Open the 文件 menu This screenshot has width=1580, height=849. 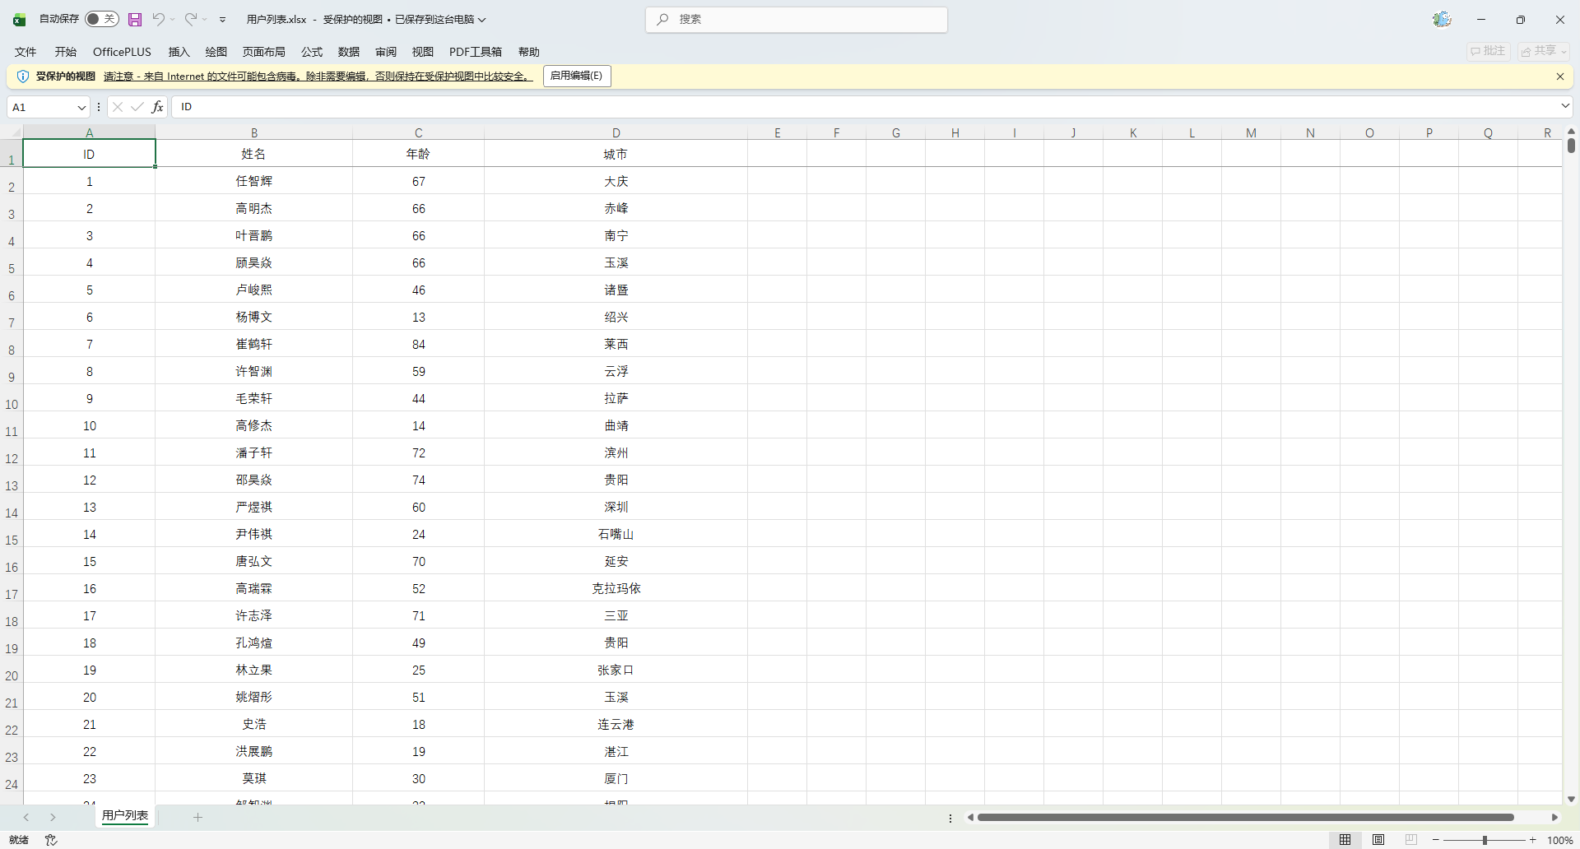click(x=26, y=52)
